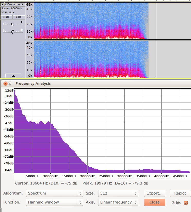Close the 4-Feelin the track with X
Image resolution: width=191 pixels, height=212 pixels.
[3, 4]
